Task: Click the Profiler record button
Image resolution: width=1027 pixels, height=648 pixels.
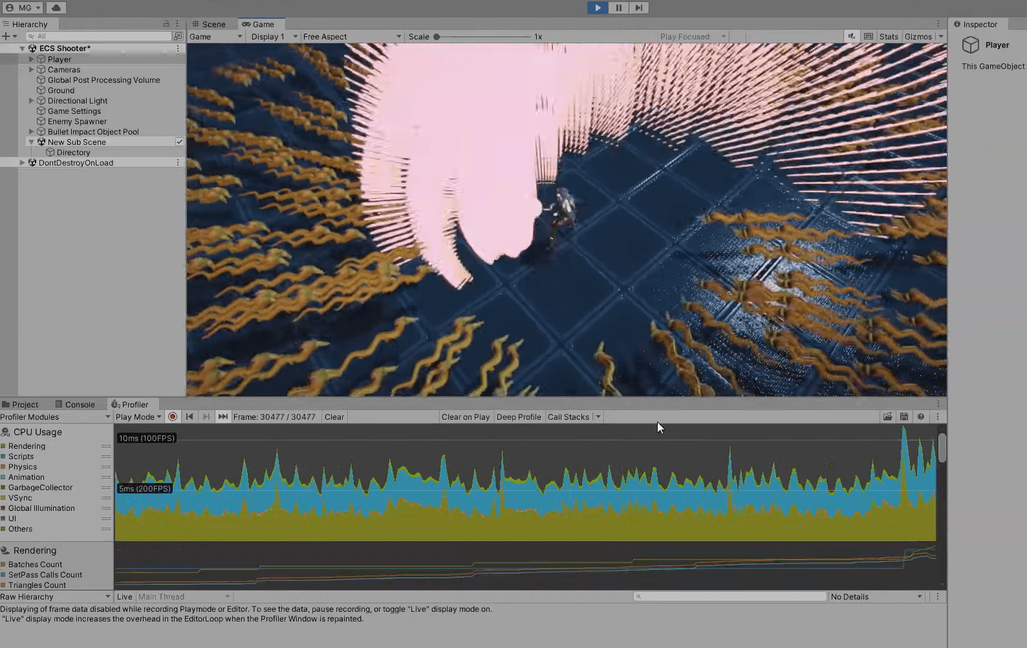Action: (x=173, y=417)
